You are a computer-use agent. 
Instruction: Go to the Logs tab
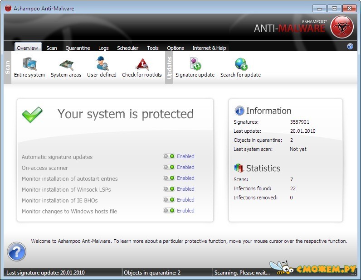pyautogui.click(x=103, y=48)
